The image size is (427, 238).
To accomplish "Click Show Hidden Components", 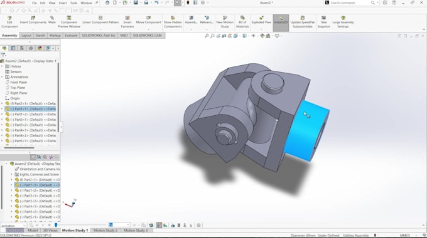I will tap(173, 22).
